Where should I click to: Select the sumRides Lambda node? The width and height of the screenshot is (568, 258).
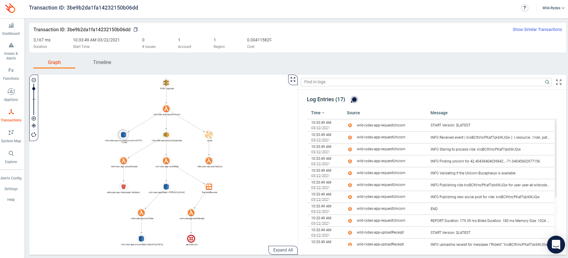click(141, 213)
